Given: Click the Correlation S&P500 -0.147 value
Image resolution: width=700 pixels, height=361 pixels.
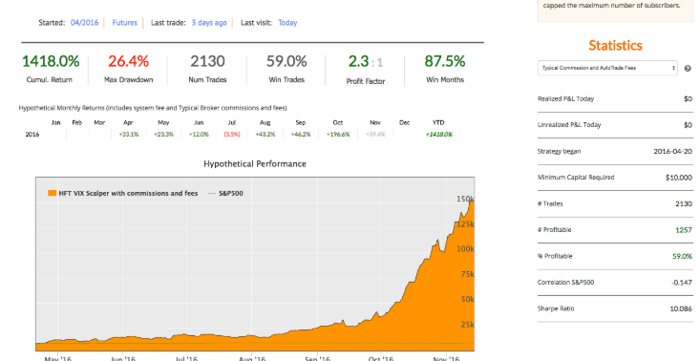Looking at the screenshot, I should click(682, 283).
